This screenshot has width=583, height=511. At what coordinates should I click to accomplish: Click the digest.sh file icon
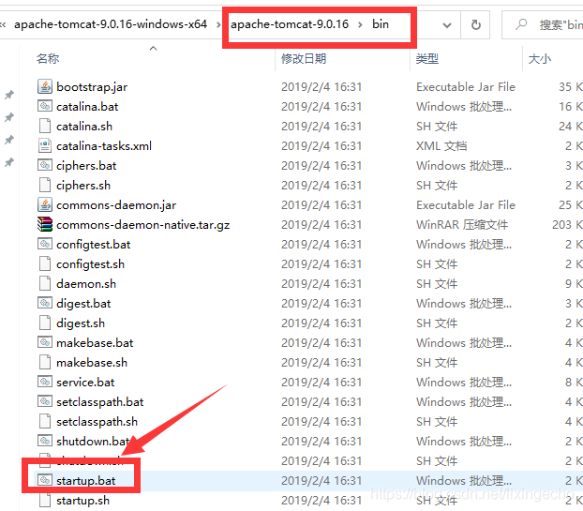45,323
